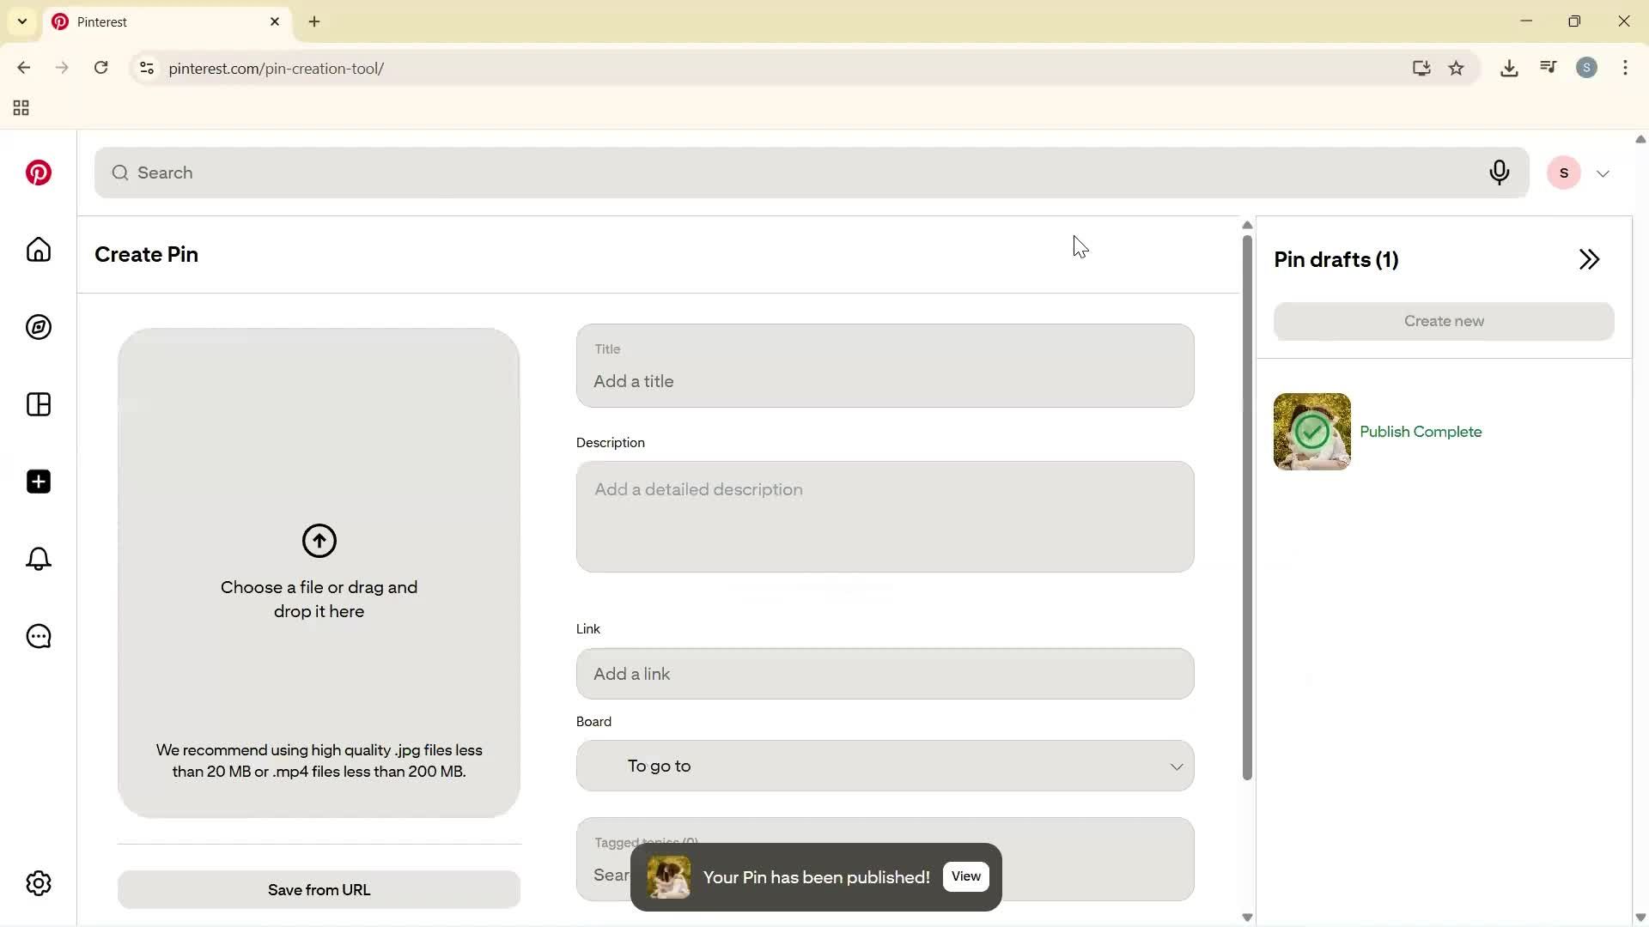This screenshot has width=1649, height=927.
Task: Collapse the Pin drafts panel with double chevron
Action: coord(1590,259)
